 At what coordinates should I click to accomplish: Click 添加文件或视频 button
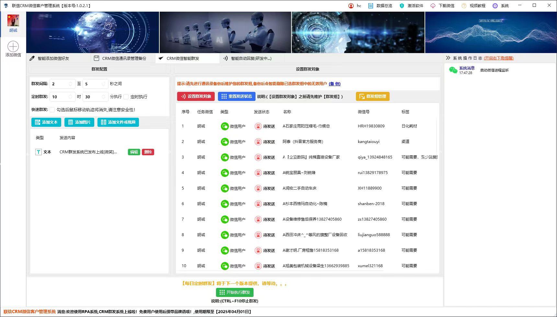tap(118, 122)
